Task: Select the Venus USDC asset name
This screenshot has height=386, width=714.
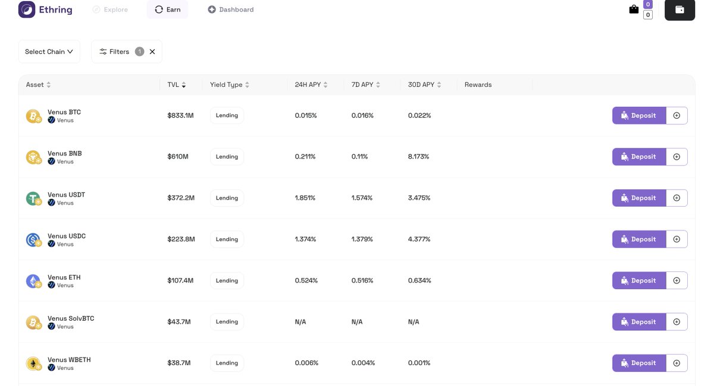Action: pos(67,236)
